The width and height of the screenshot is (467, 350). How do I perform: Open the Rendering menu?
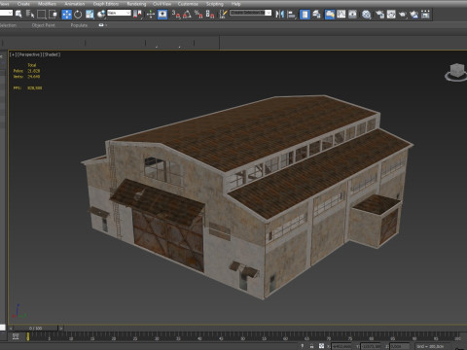coord(136,4)
